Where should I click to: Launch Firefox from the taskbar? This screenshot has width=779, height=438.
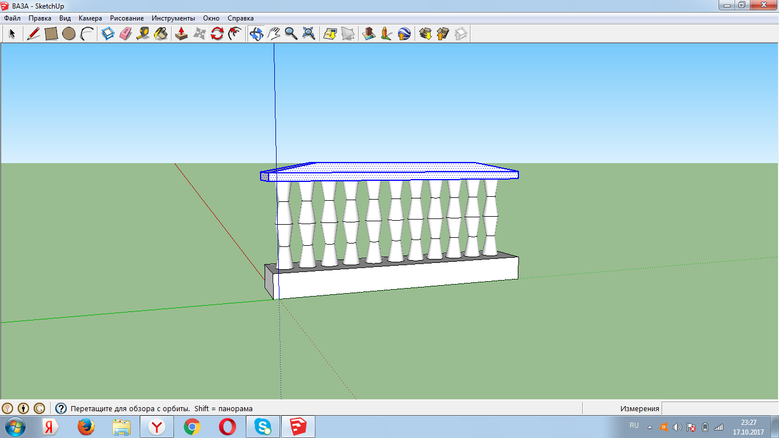86,427
